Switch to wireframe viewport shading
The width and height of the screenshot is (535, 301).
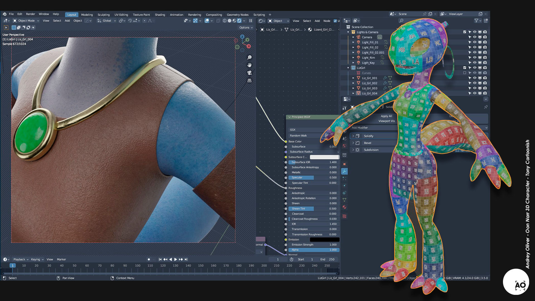click(x=225, y=21)
